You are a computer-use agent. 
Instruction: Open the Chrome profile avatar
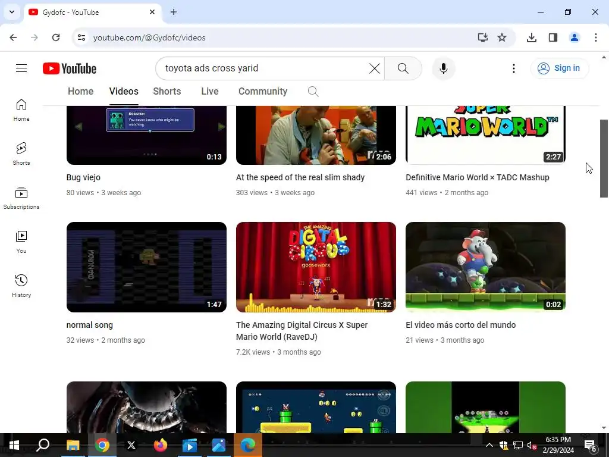coord(575,37)
